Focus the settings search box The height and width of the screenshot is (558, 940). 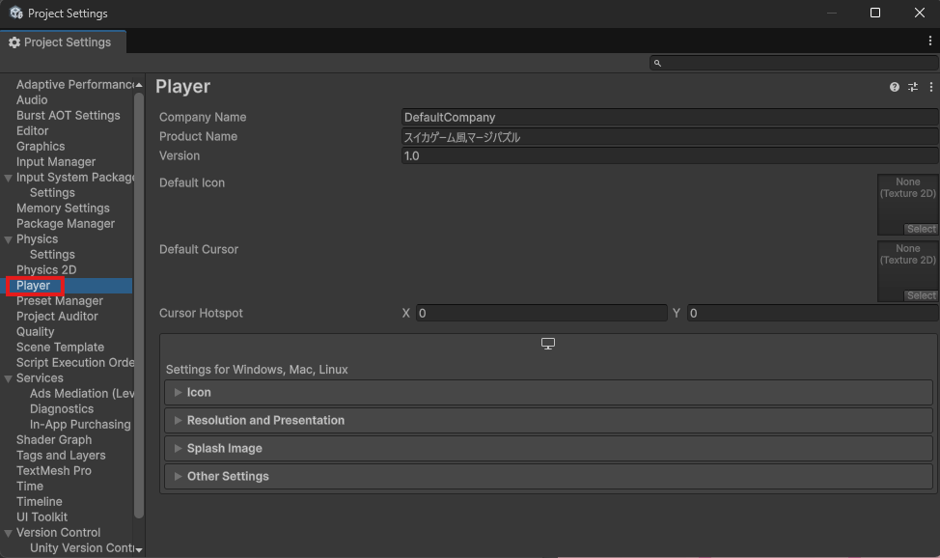click(x=793, y=63)
